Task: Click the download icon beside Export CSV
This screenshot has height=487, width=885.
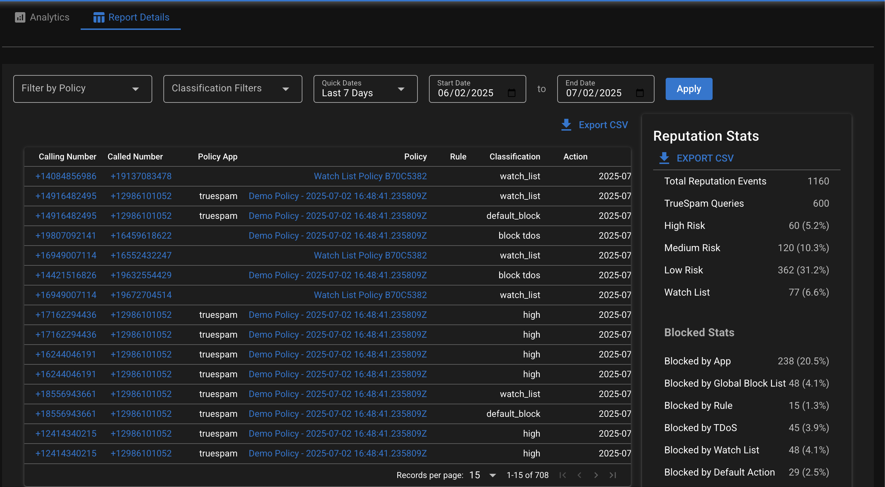Action: 566,125
